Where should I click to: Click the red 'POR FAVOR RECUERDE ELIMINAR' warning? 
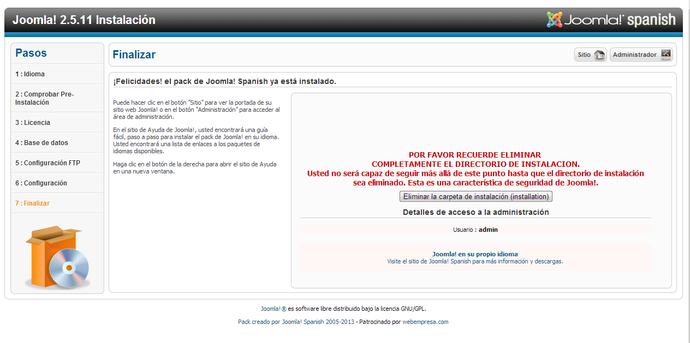[475, 169]
